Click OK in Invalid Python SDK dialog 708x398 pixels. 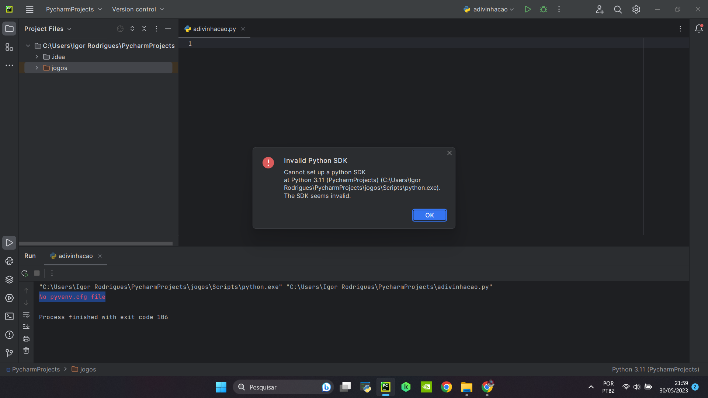click(430, 215)
